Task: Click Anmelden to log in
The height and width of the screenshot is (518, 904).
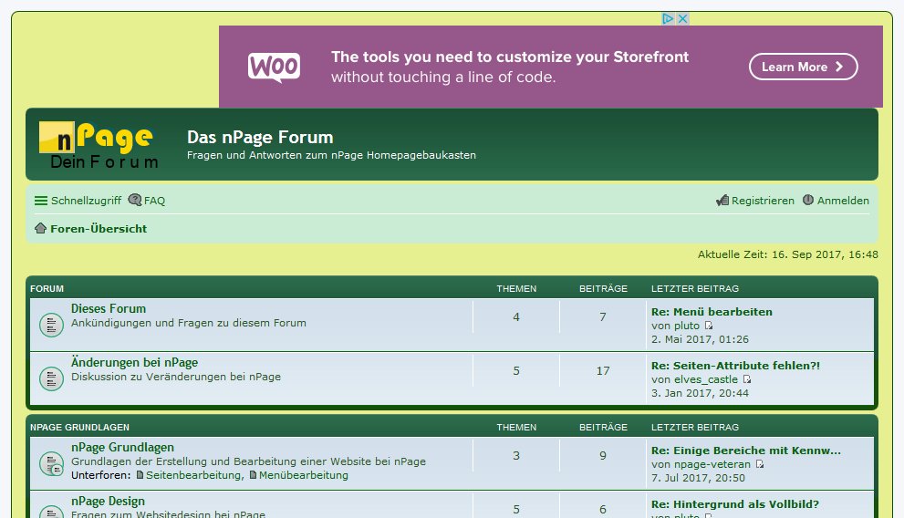Action: point(836,201)
